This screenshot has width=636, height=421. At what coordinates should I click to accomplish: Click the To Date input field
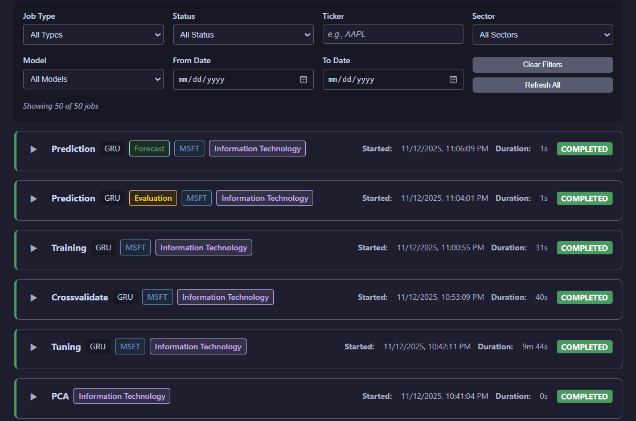point(393,80)
